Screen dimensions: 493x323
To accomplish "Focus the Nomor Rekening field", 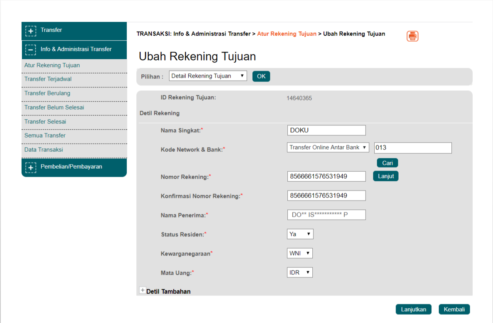I will point(326,176).
